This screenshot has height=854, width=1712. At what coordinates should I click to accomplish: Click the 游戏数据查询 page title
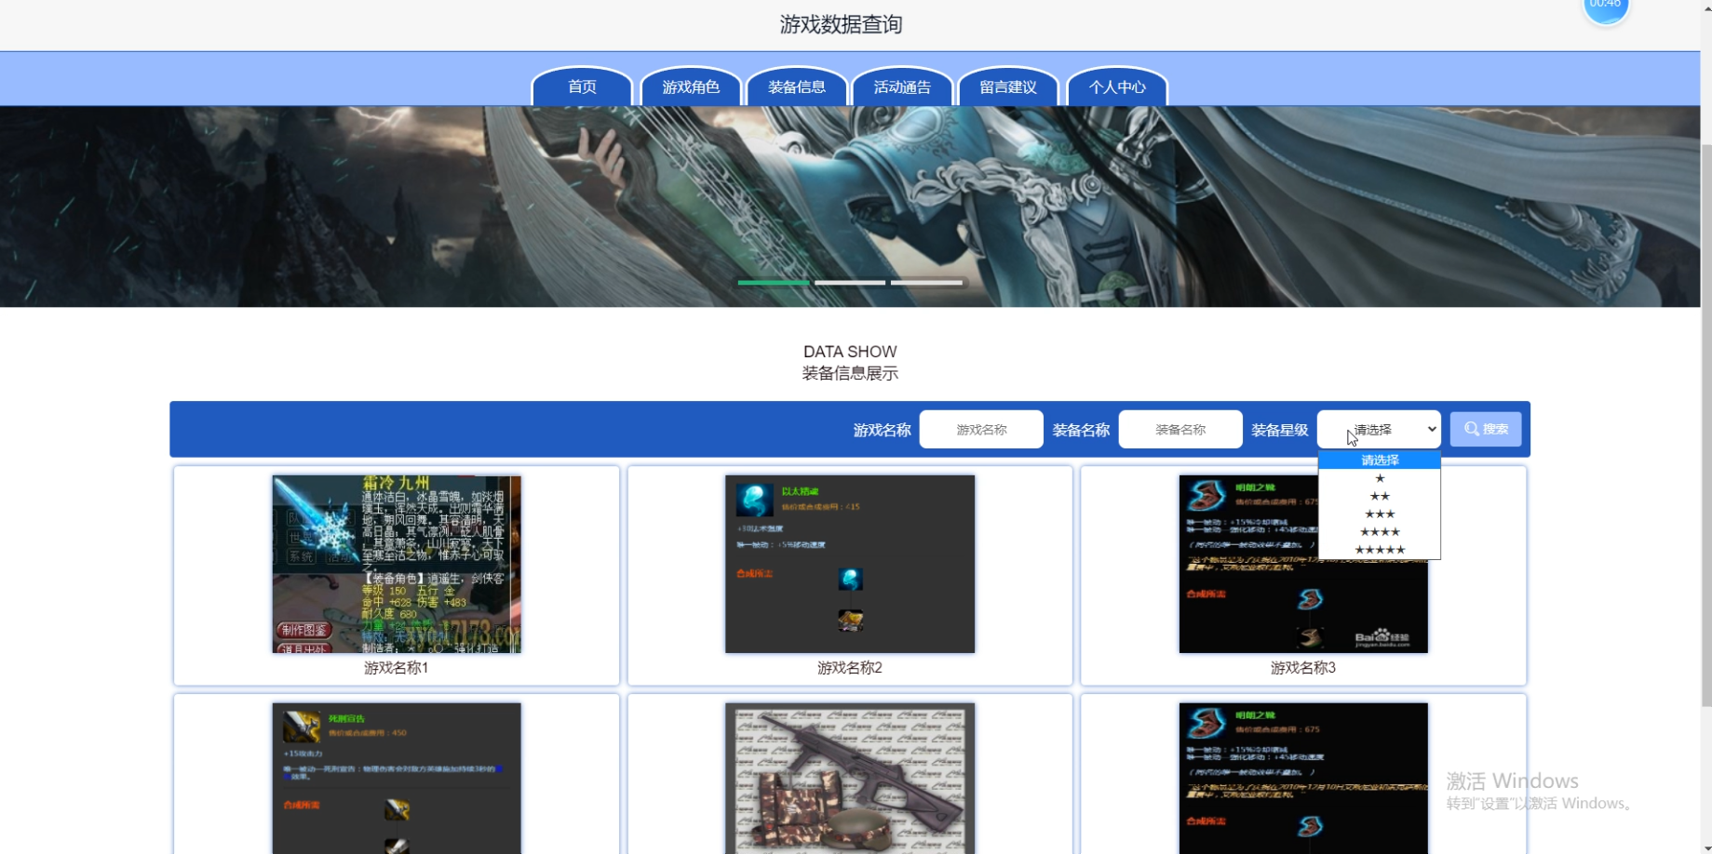(x=842, y=24)
